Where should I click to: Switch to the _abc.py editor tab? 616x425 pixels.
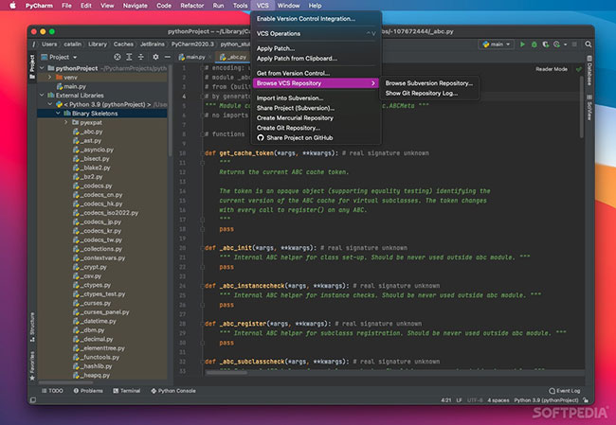pos(233,57)
